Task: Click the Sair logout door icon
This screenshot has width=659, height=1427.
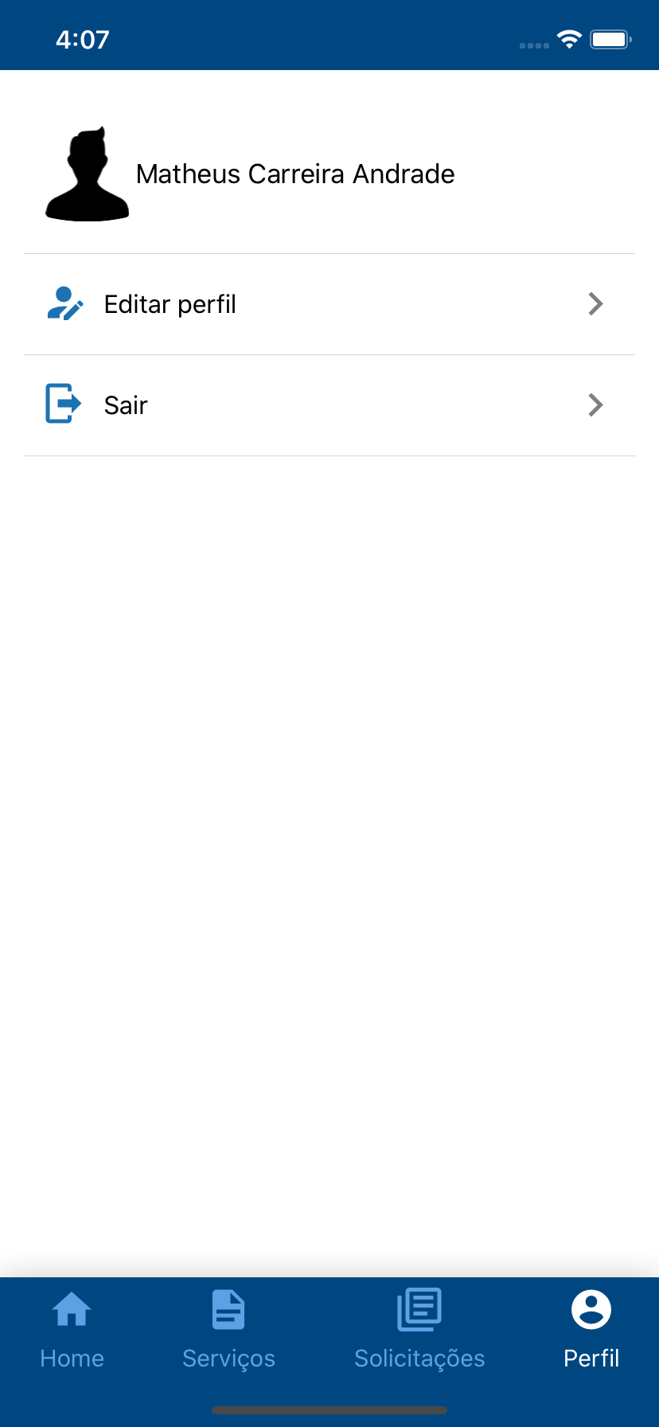Action: click(x=64, y=404)
